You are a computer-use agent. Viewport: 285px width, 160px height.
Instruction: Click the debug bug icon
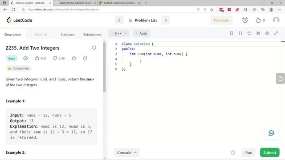coord(233,153)
